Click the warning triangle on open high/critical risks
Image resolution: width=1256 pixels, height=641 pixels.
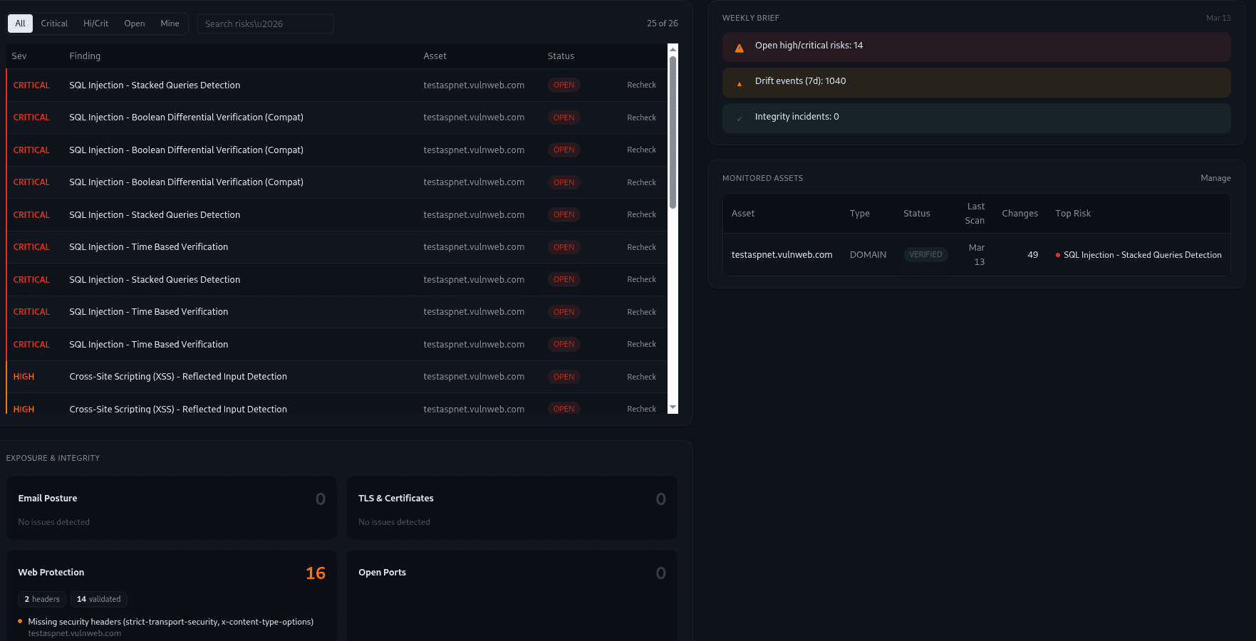[739, 47]
